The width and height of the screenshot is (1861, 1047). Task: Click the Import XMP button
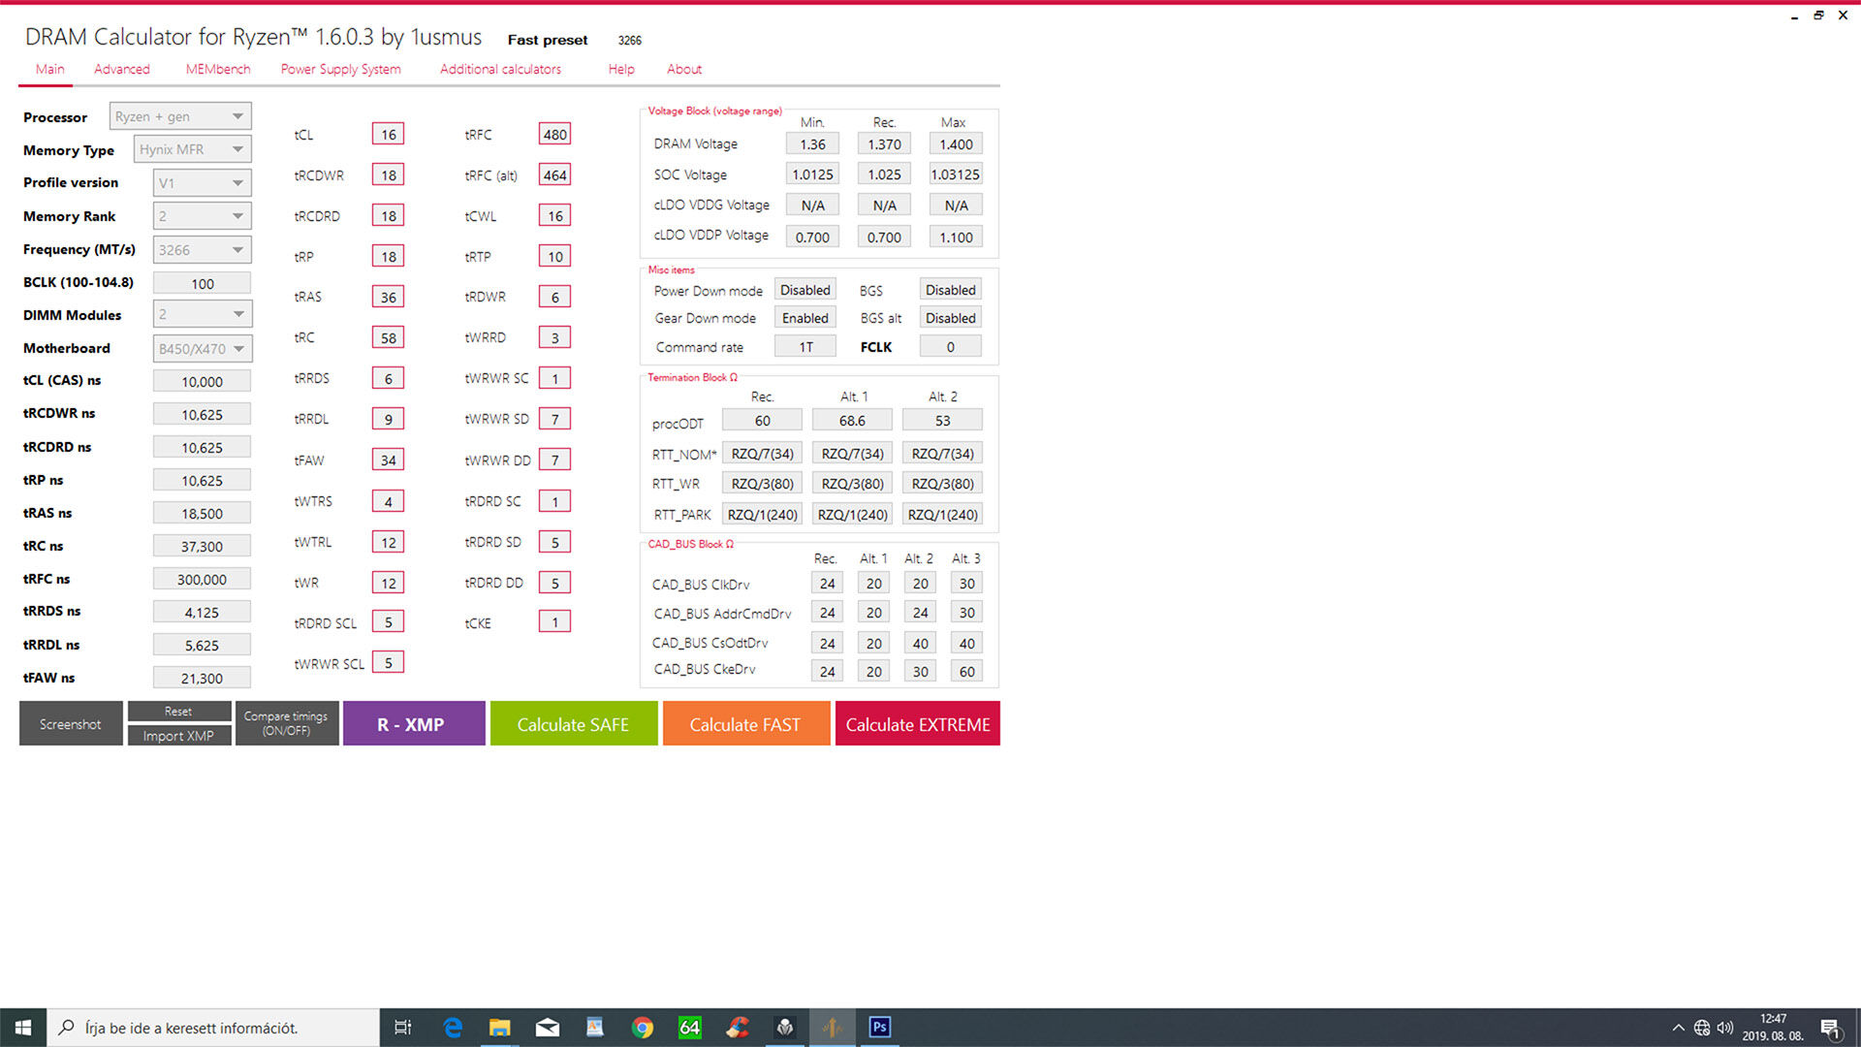click(178, 736)
